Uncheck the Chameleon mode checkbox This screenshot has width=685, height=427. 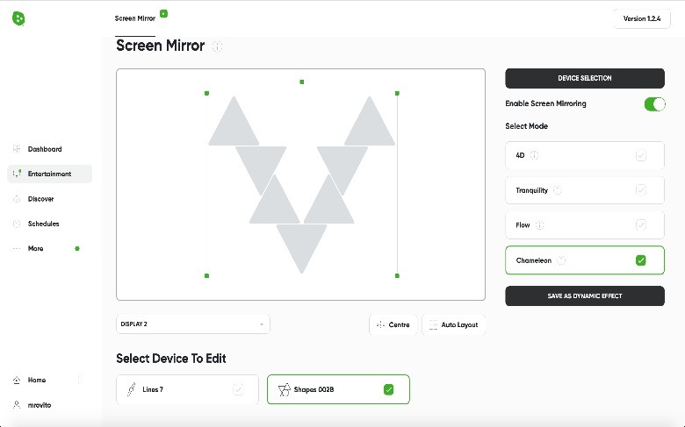[641, 260]
